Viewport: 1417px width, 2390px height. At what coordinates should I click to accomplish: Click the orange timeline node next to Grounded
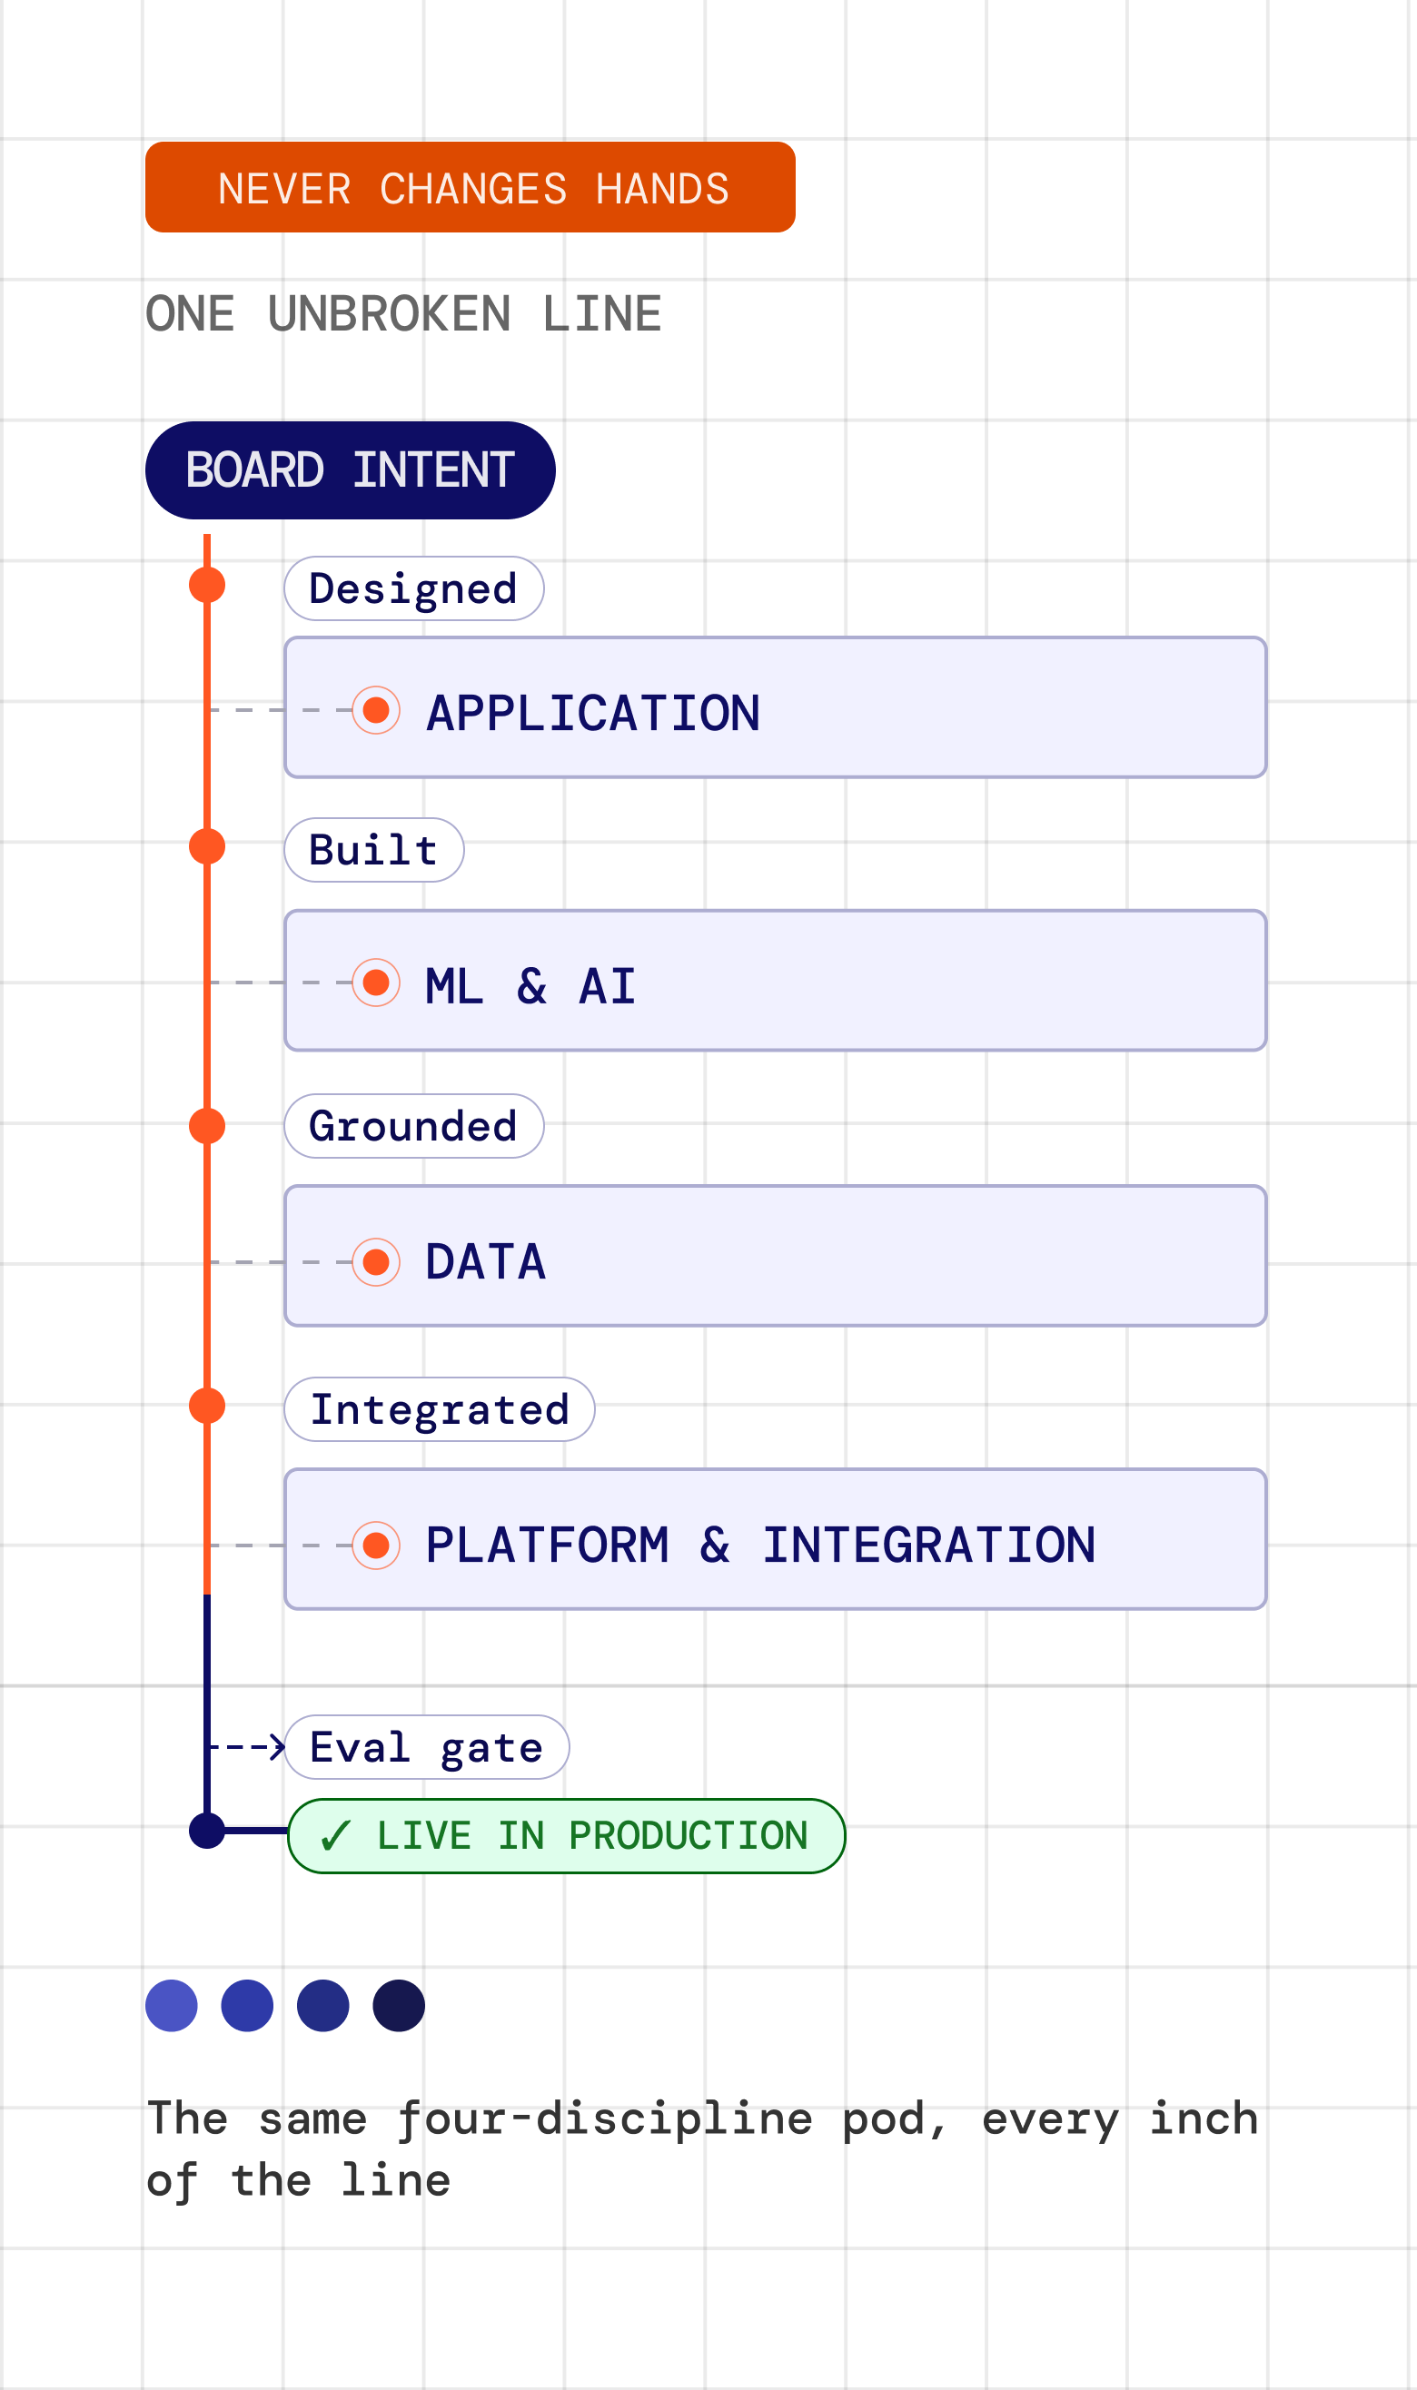[x=207, y=1126]
